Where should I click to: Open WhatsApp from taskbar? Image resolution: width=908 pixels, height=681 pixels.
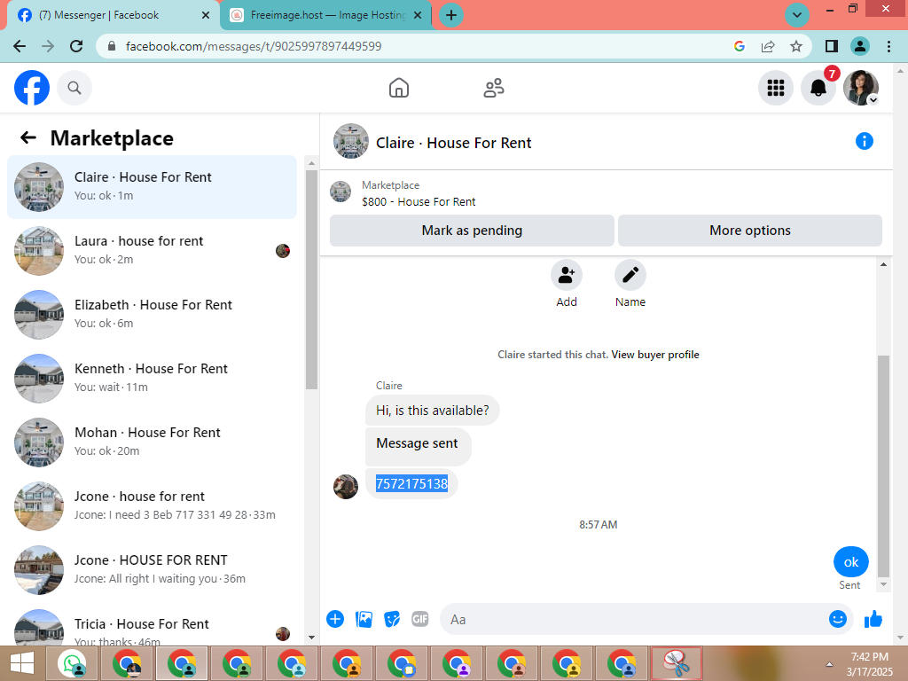point(72,663)
